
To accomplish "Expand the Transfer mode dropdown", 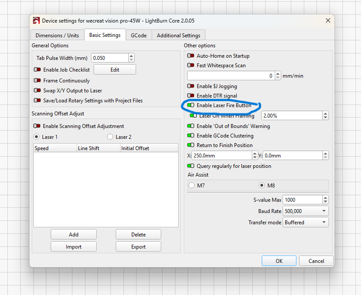I will click(x=305, y=223).
